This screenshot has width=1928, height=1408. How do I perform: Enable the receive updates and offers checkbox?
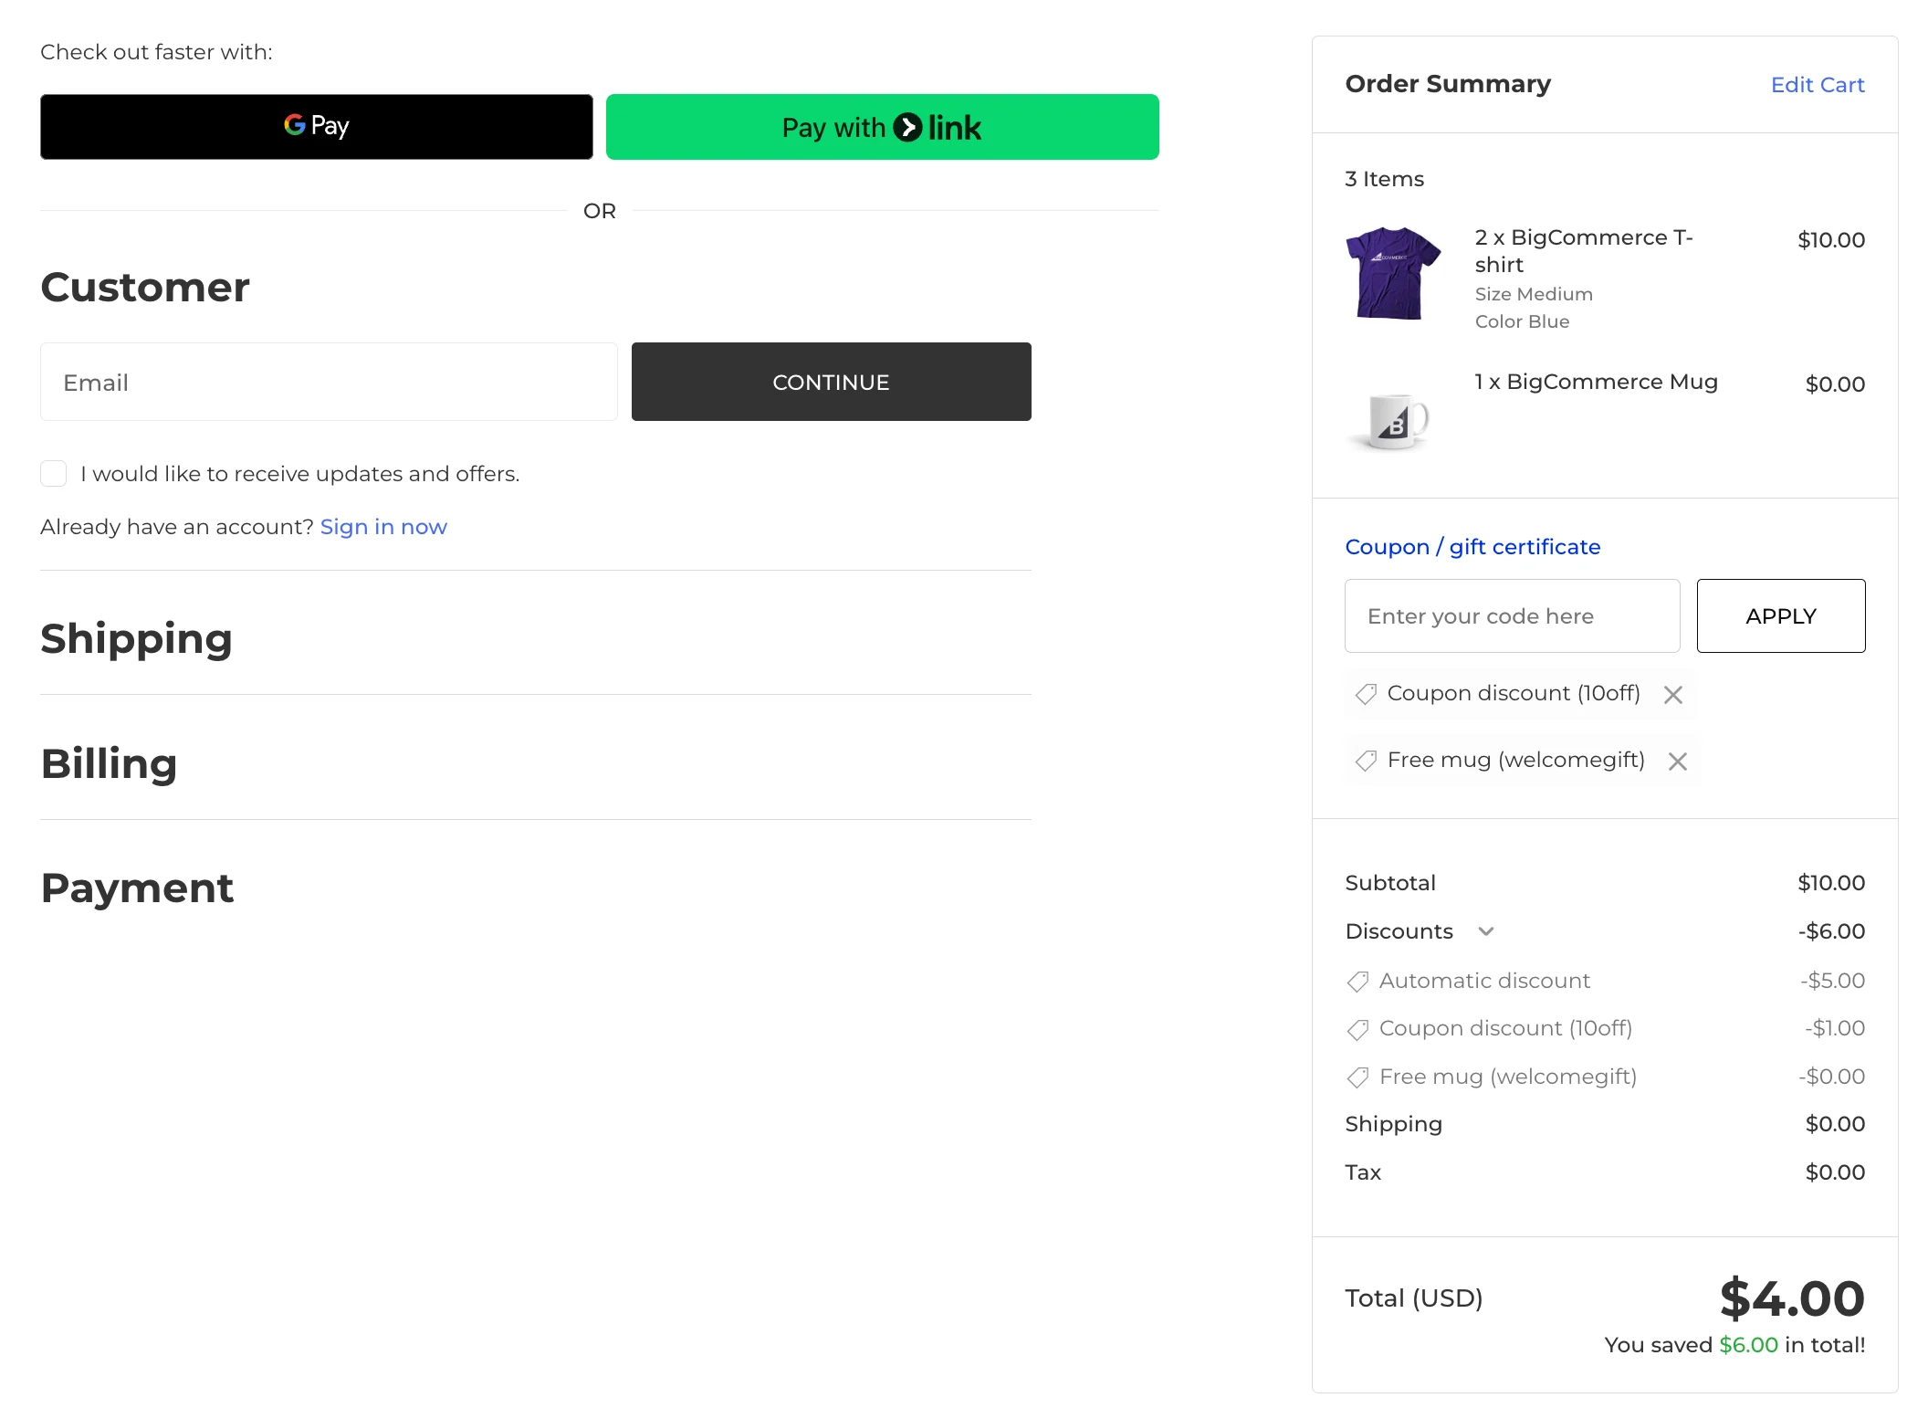tap(54, 473)
